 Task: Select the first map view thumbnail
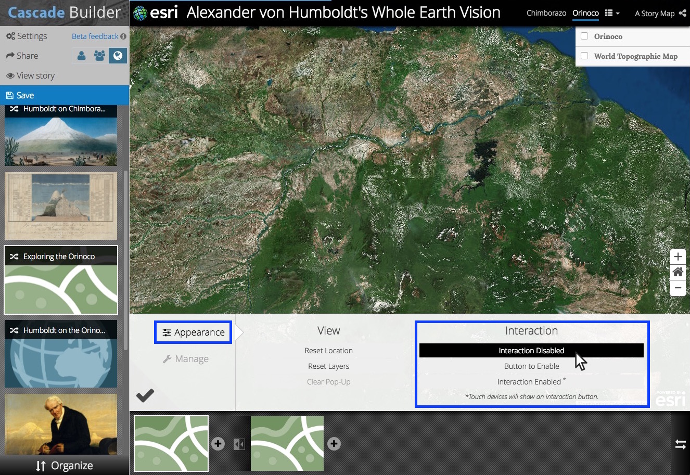(171, 444)
